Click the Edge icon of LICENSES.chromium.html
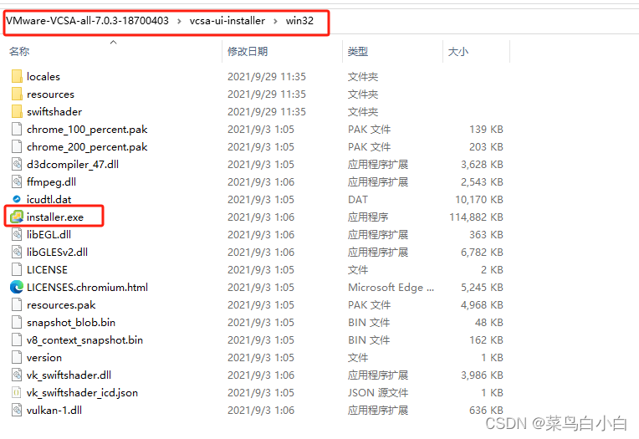639x439 pixels. pos(17,287)
